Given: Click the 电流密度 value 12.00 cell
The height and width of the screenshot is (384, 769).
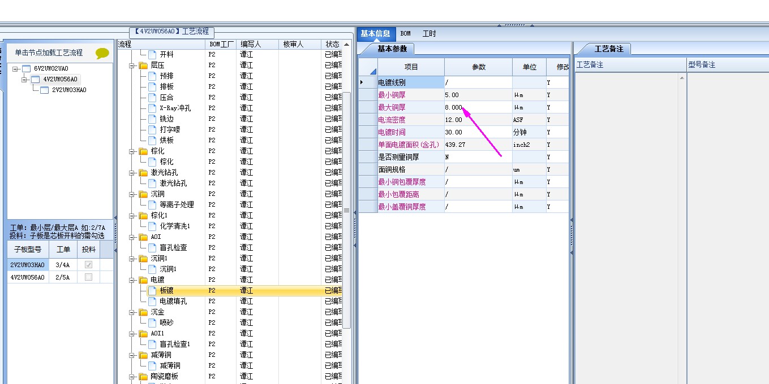Looking at the screenshot, I should pos(478,120).
